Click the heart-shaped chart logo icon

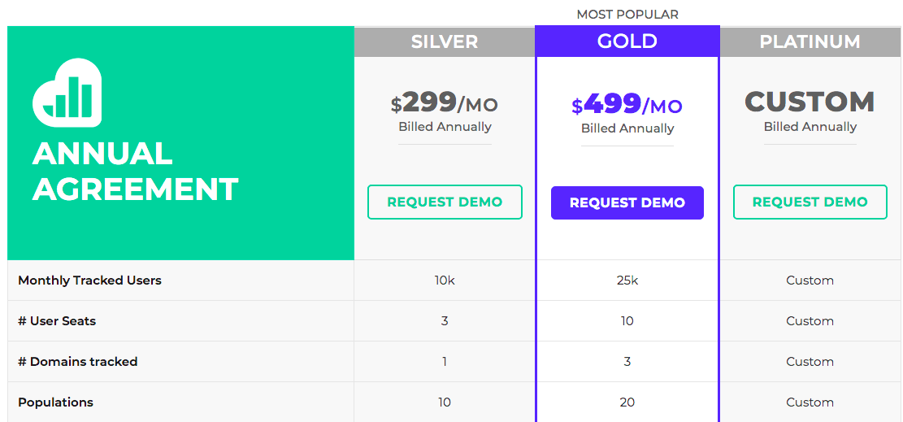[x=67, y=93]
